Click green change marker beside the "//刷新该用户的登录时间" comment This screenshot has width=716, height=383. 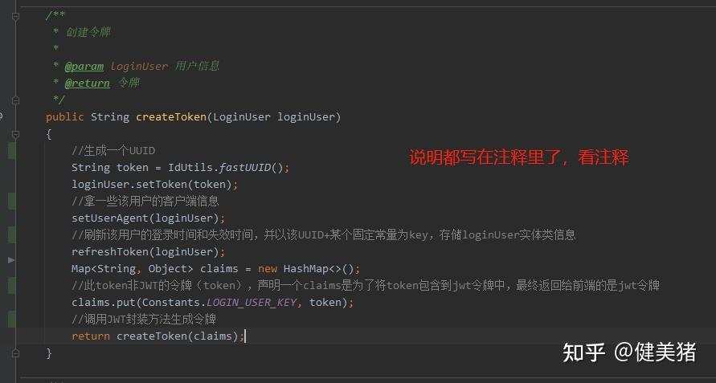click(12, 234)
